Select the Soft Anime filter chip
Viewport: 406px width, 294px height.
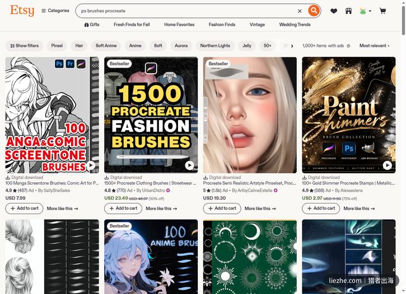point(106,46)
